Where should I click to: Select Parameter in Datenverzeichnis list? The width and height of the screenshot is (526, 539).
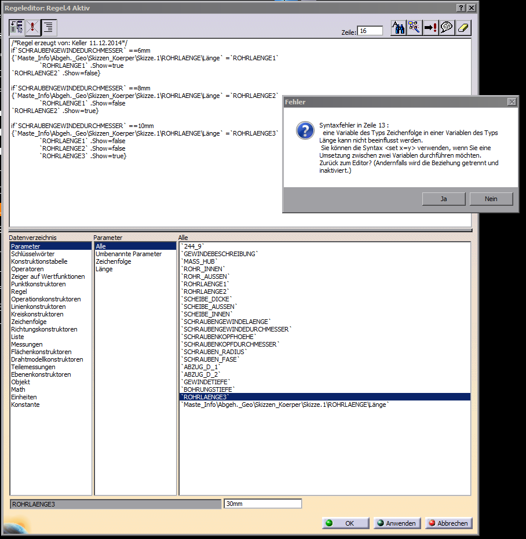pyautogui.click(x=50, y=246)
